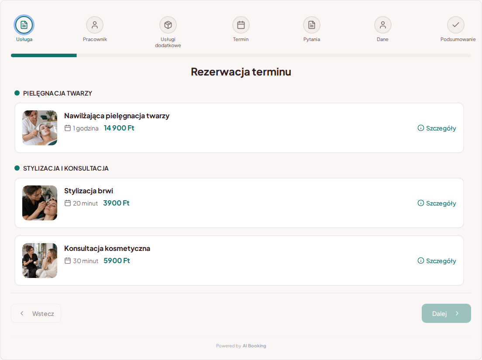Viewport: 482px width, 360px height.
Task: Select the Pytania step label
Action: pyautogui.click(x=312, y=39)
